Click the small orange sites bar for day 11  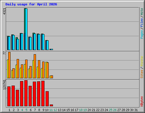[x=52, y=77]
